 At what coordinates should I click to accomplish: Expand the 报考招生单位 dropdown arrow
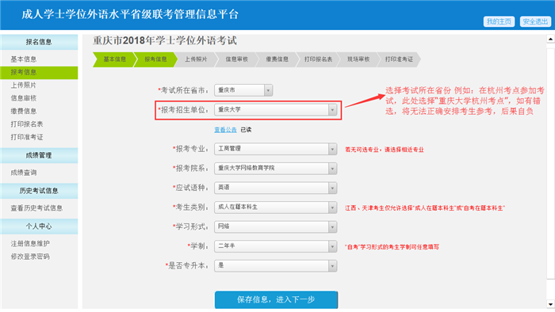pyautogui.click(x=332, y=110)
